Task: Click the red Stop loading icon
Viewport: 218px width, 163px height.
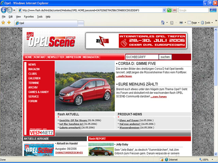Action: (175, 10)
